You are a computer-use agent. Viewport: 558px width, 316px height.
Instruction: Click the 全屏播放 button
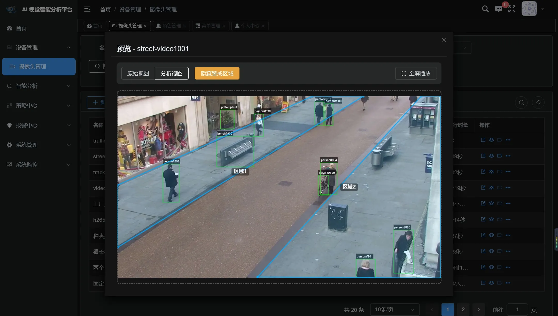tap(416, 73)
